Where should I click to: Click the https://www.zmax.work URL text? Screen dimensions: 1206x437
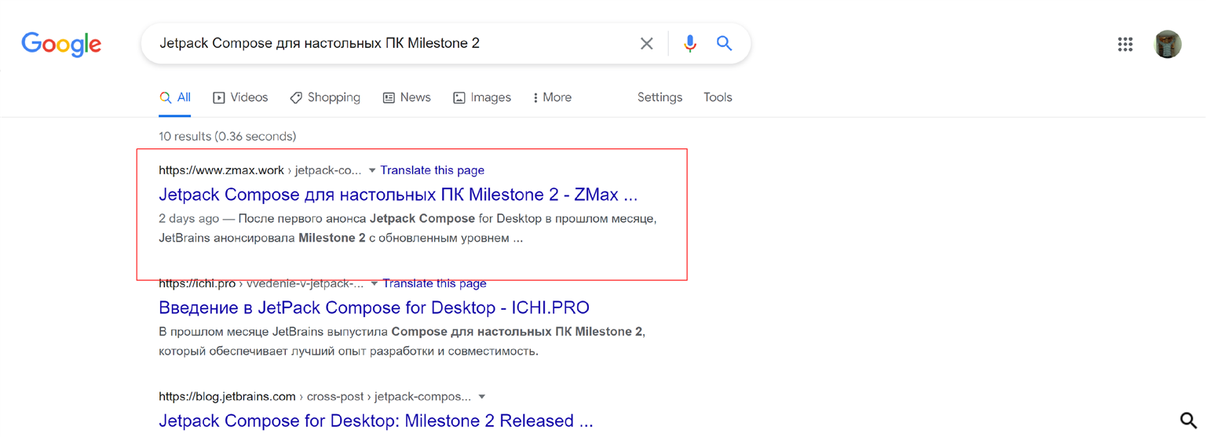coord(221,170)
